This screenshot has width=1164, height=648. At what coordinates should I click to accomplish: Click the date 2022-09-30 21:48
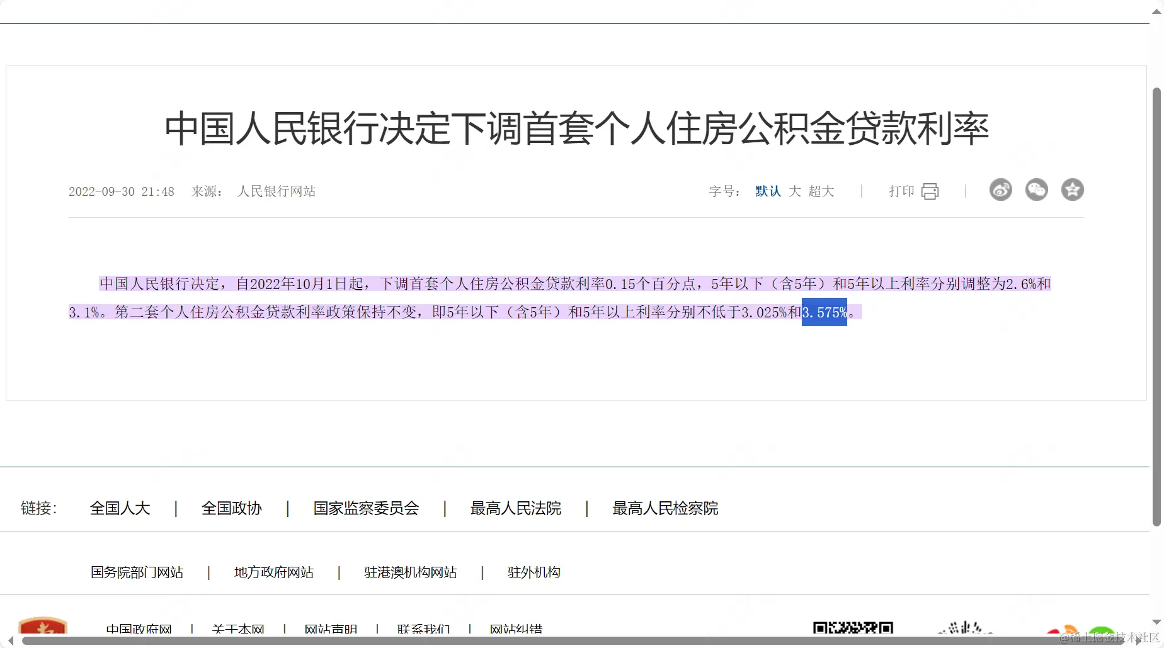tap(122, 191)
